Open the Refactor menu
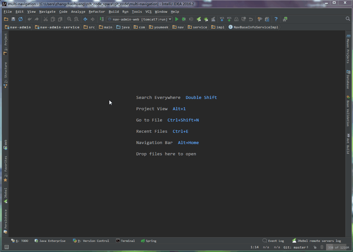The height and width of the screenshot is (252, 353). click(97, 12)
